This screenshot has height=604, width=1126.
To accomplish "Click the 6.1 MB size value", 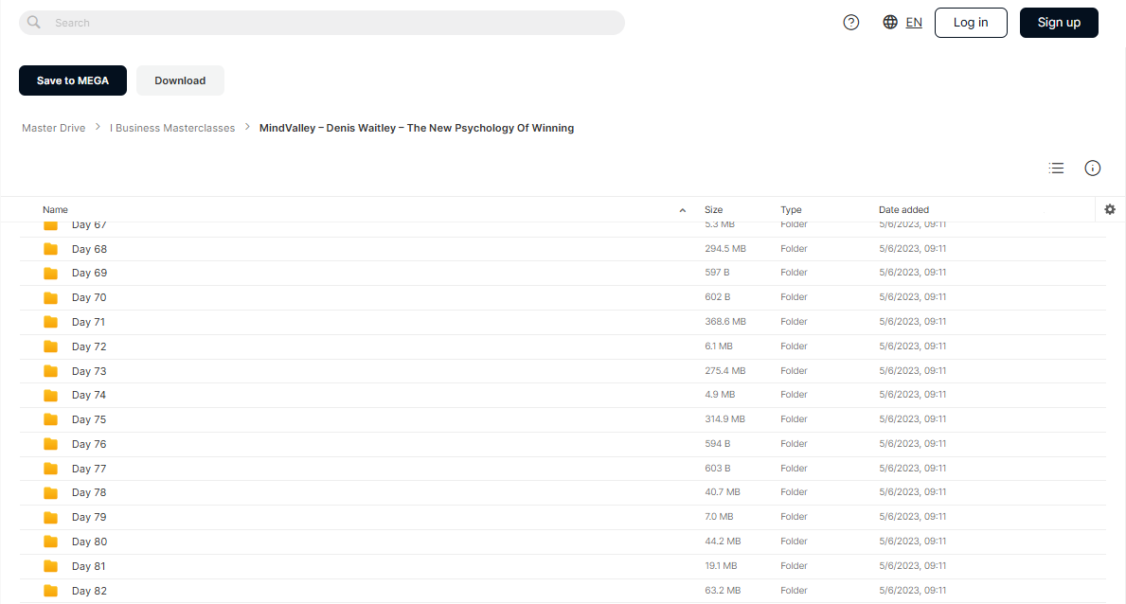I will [x=718, y=346].
